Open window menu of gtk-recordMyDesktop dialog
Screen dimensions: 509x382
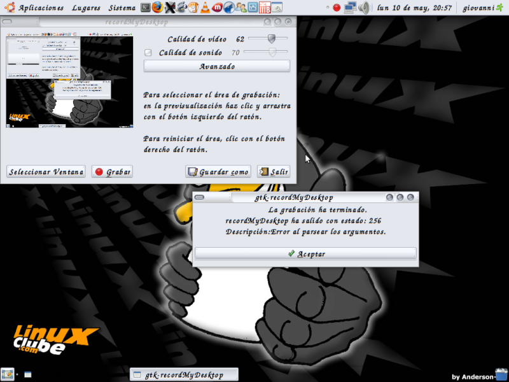pyautogui.click(x=199, y=197)
